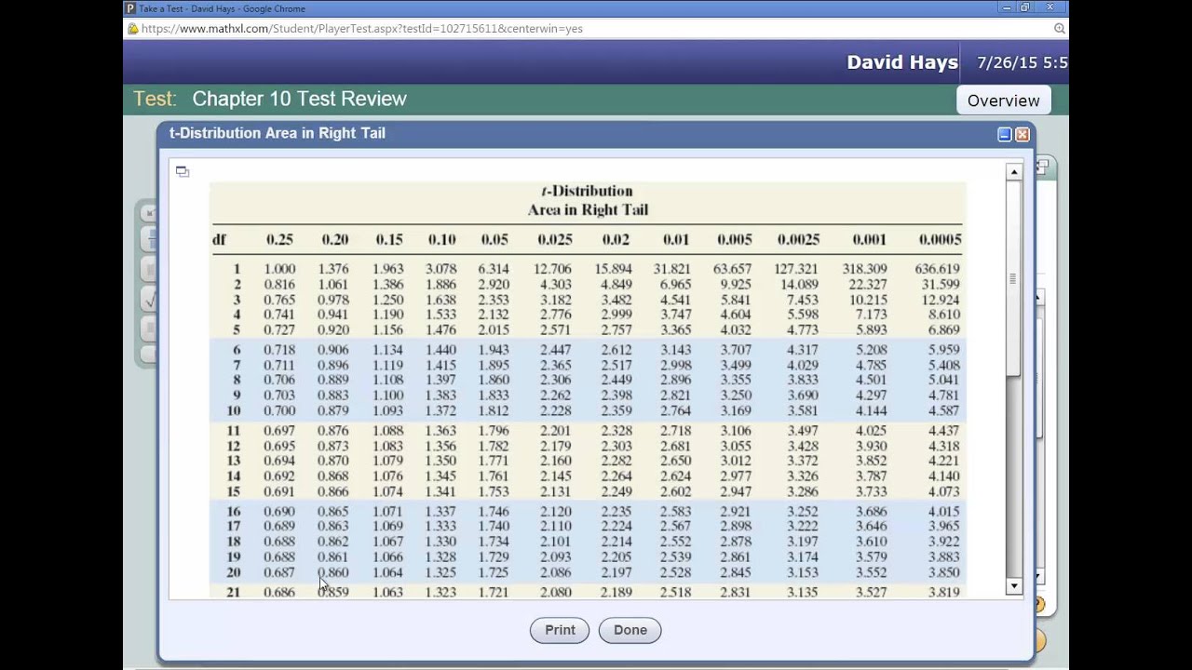Screen dimensions: 1192x670
Task: Click value 1.729 in the df 19 row
Action: pos(494,557)
